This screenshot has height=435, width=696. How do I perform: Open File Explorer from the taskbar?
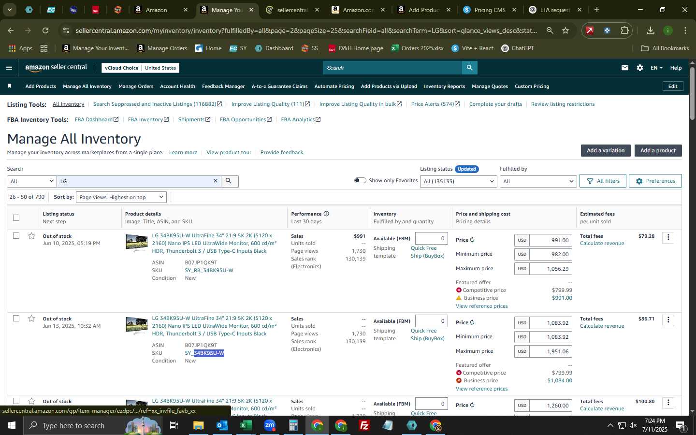tap(199, 425)
